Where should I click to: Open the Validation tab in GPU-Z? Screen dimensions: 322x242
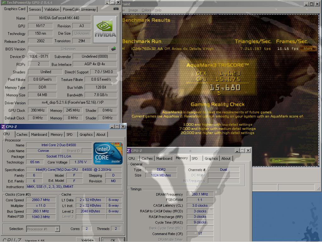(x=52, y=9)
